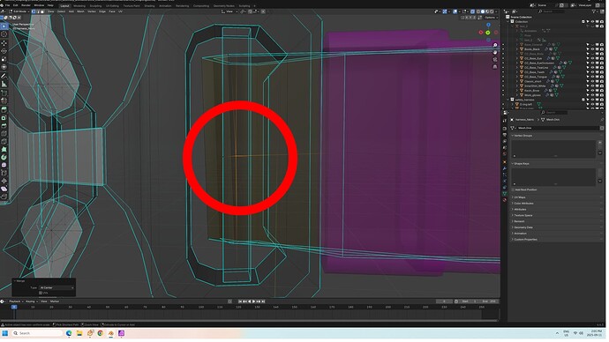The image size is (609, 342).
Task: Select the Annotate tool
Action: coord(4,77)
